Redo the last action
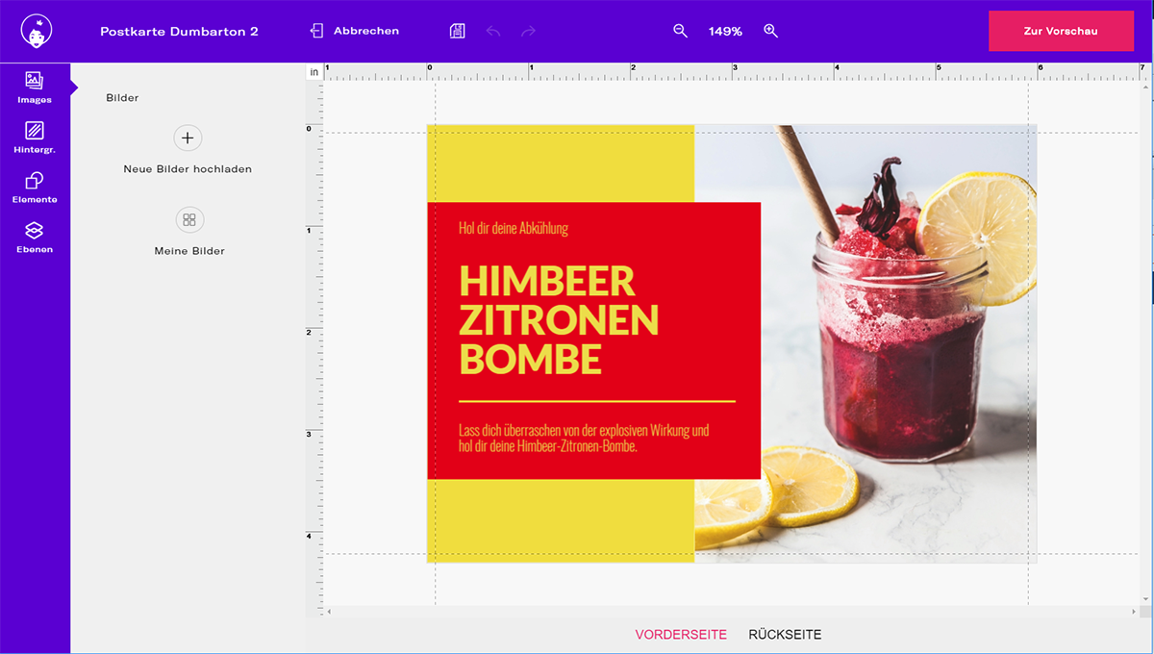This screenshot has width=1154, height=654. coord(528,31)
